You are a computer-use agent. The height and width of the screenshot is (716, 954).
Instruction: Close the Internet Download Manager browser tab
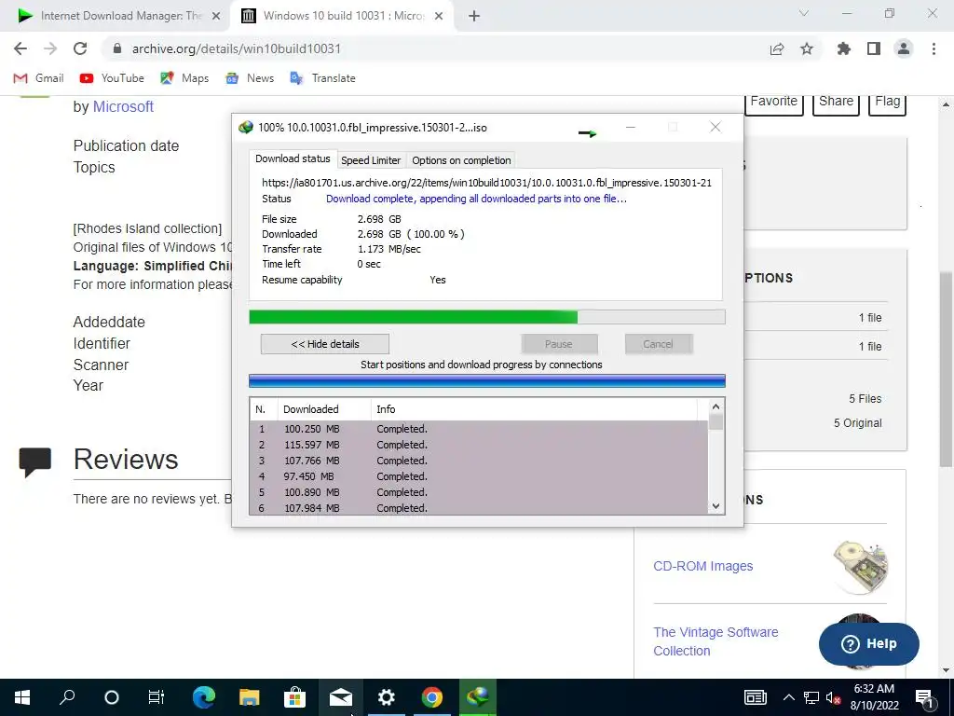216,17
